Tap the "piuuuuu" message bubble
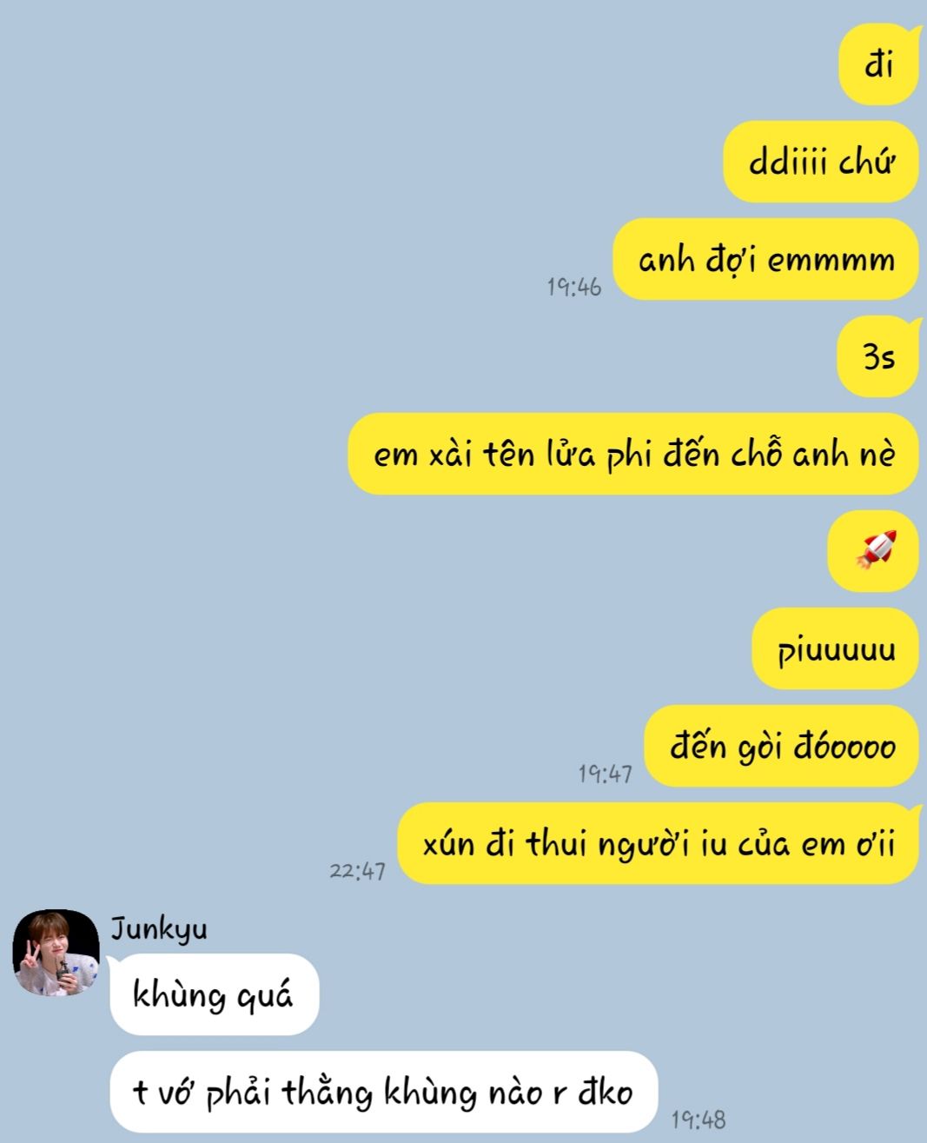Viewport: 927px width, 1143px height. click(x=835, y=648)
